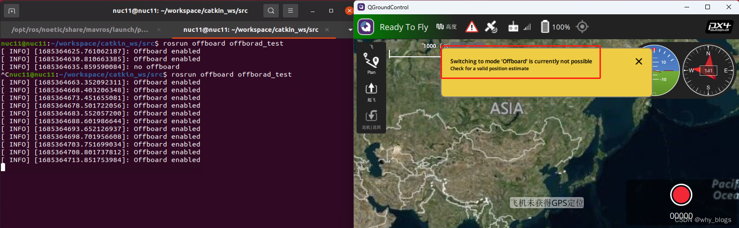This screenshot has height=228, width=739.
Task: Click the red record video button
Action: click(x=681, y=195)
